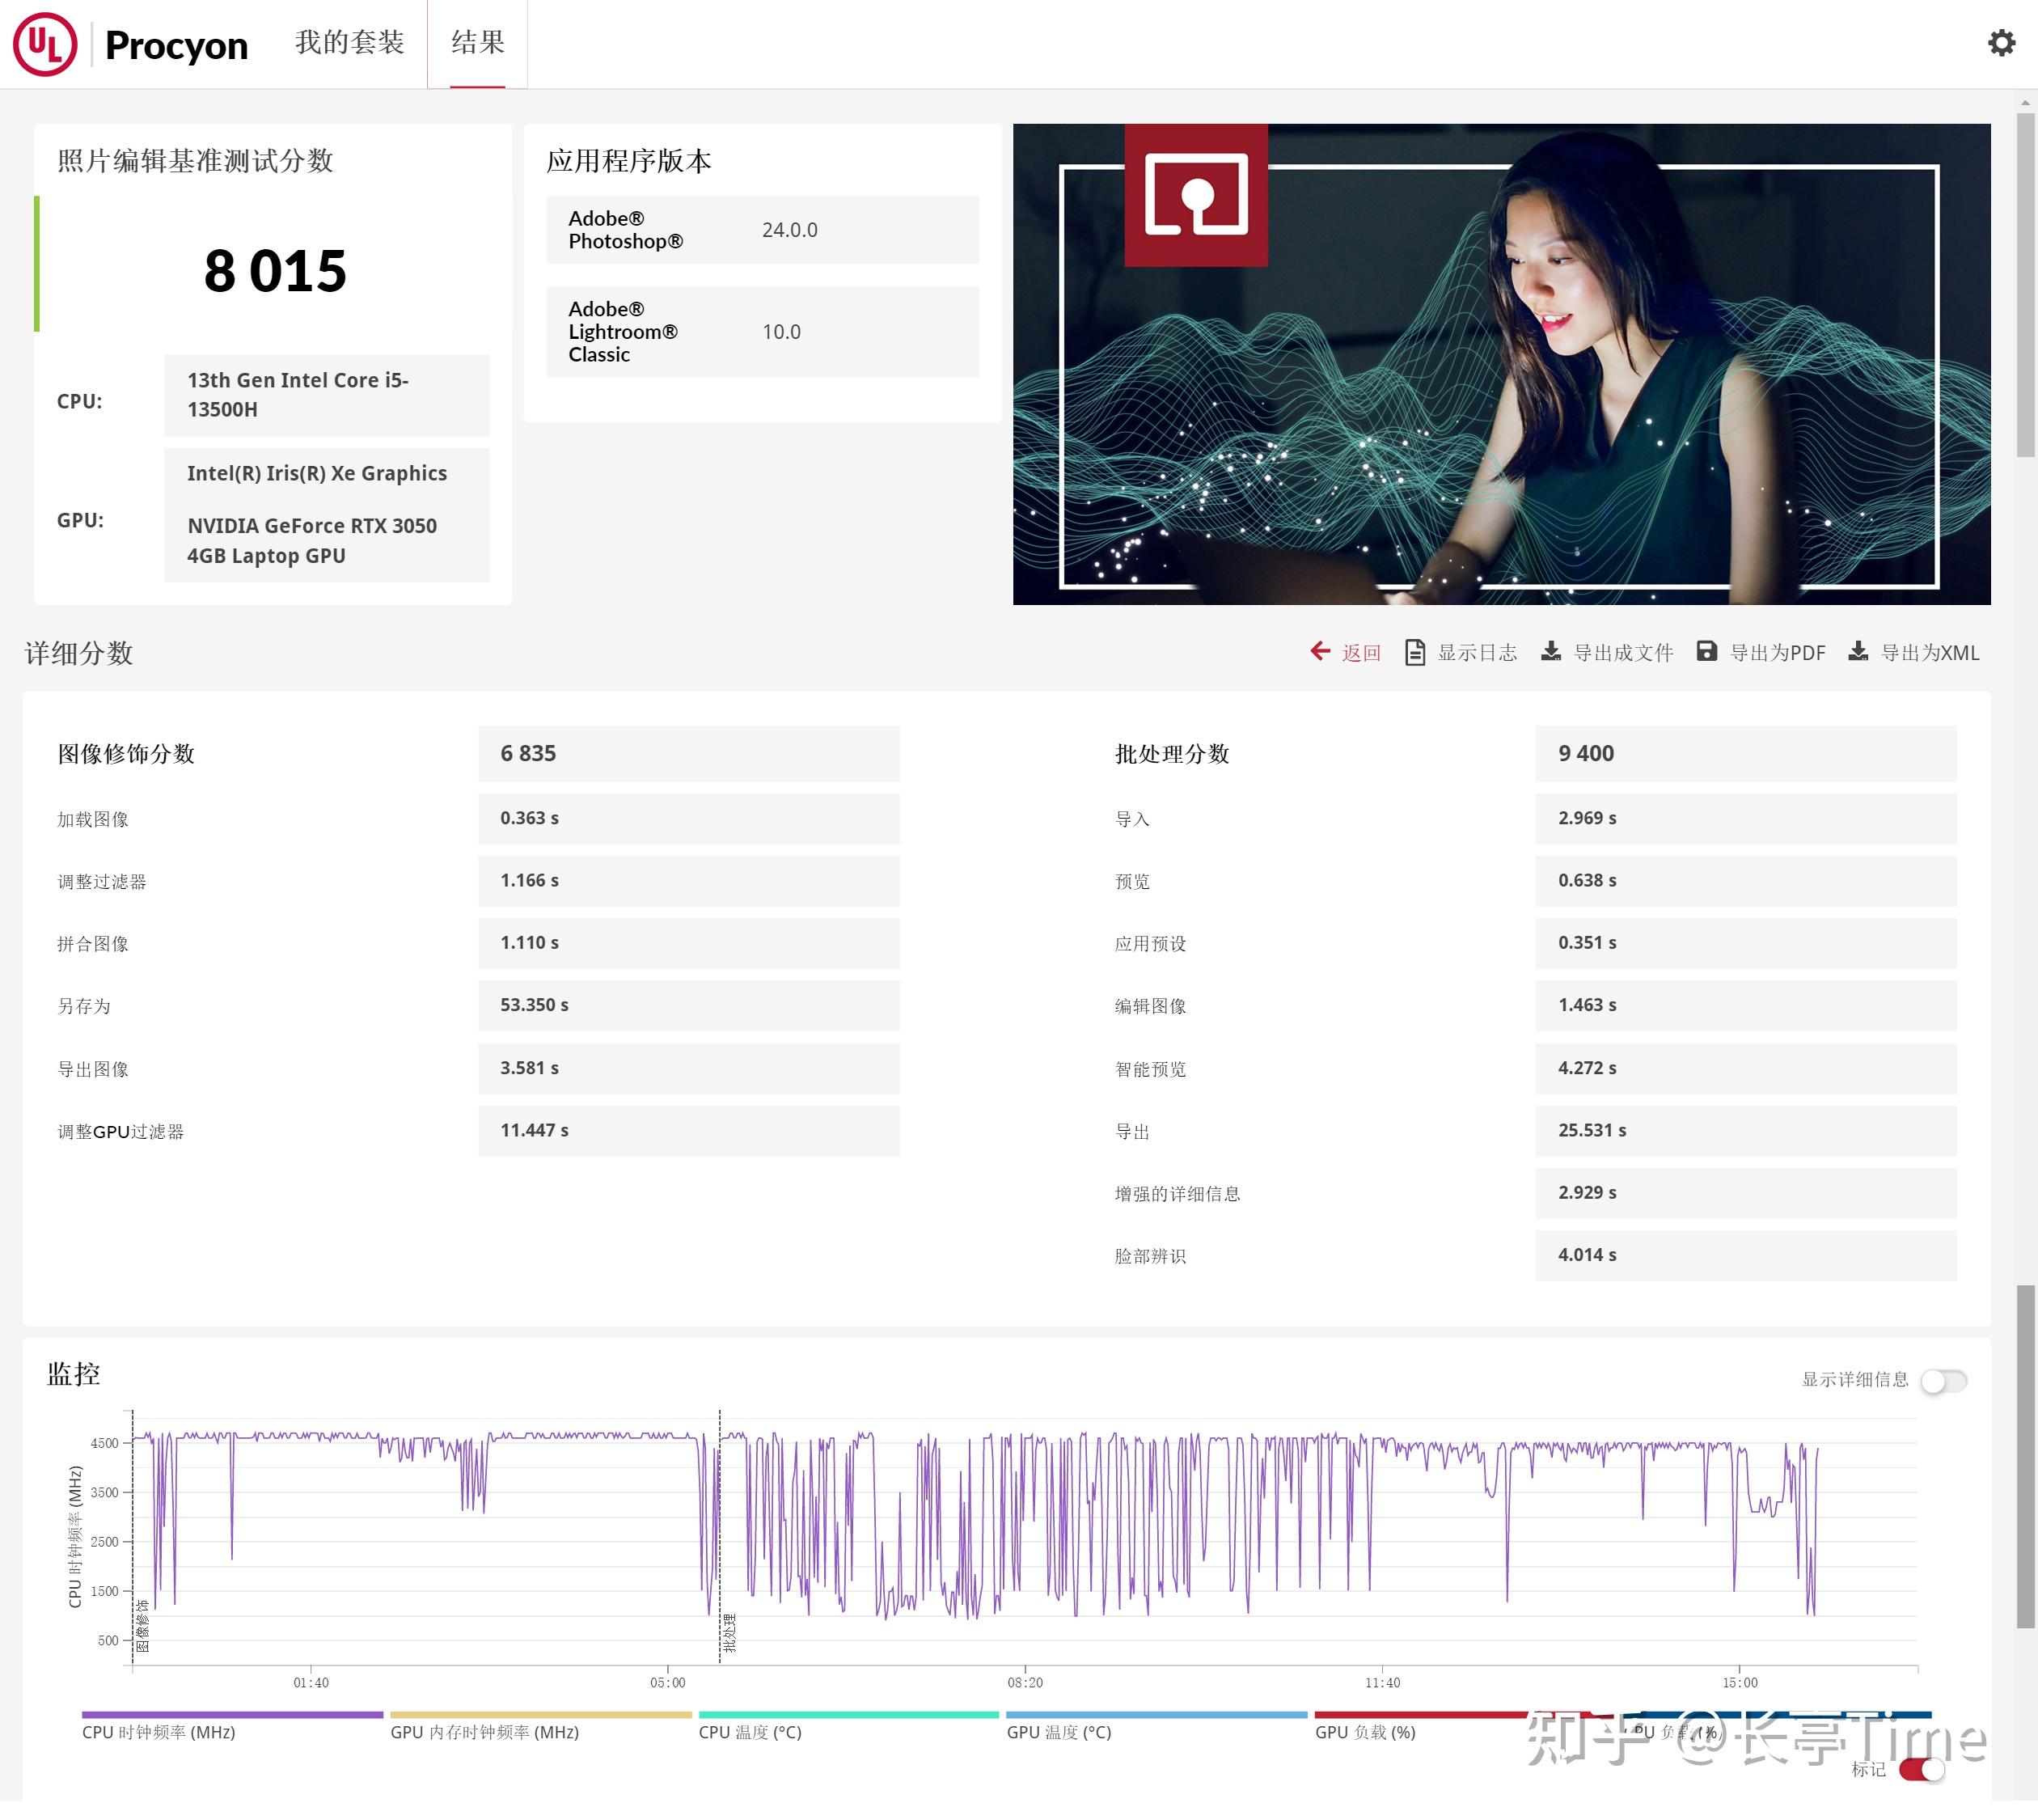Click the export-to-file download icon
This screenshot has width=2038, height=1820.
tap(1550, 652)
